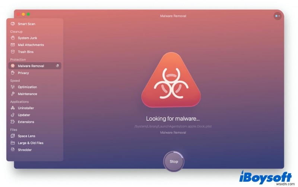Click the Protection section header
The image size is (298, 187).
[x=18, y=60]
